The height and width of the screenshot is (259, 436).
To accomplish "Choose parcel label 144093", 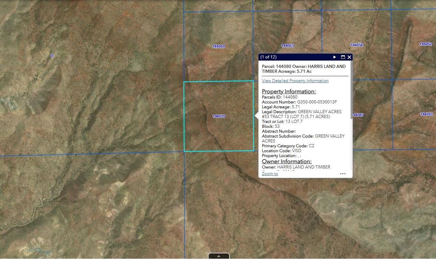I will [426, 114].
